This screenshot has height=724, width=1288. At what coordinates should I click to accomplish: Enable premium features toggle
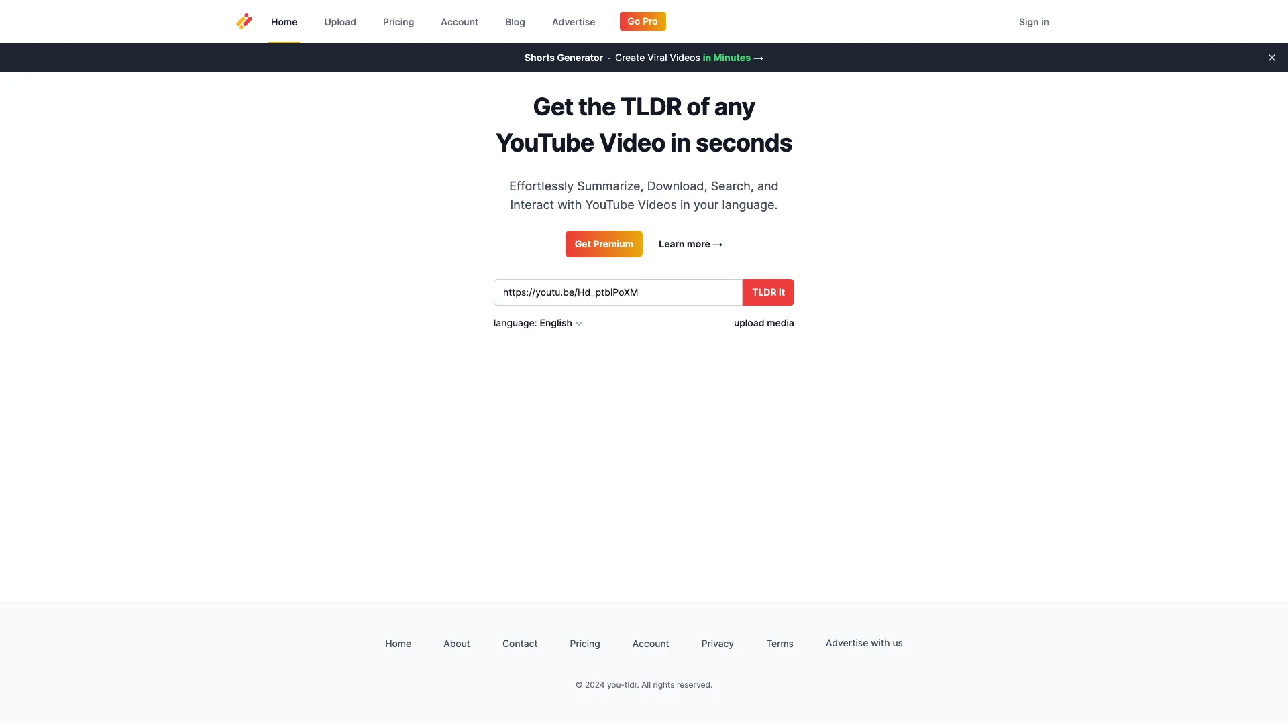(x=604, y=244)
